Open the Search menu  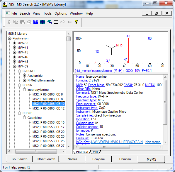25,13
